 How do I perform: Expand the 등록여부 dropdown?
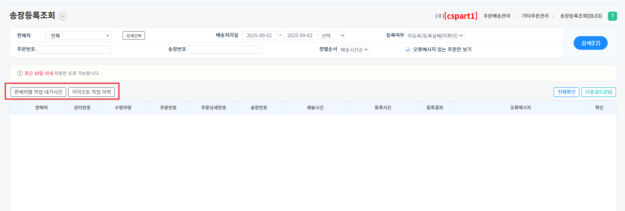[x=435, y=36]
